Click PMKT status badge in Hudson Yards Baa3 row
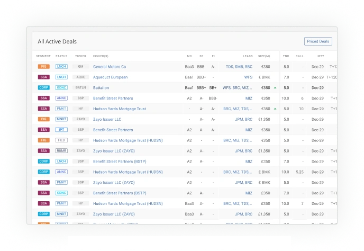This screenshot has width=364, height=251. tap(61, 203)
